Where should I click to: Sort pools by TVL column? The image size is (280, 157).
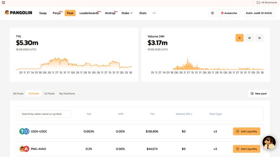click(x=152, y=114)
